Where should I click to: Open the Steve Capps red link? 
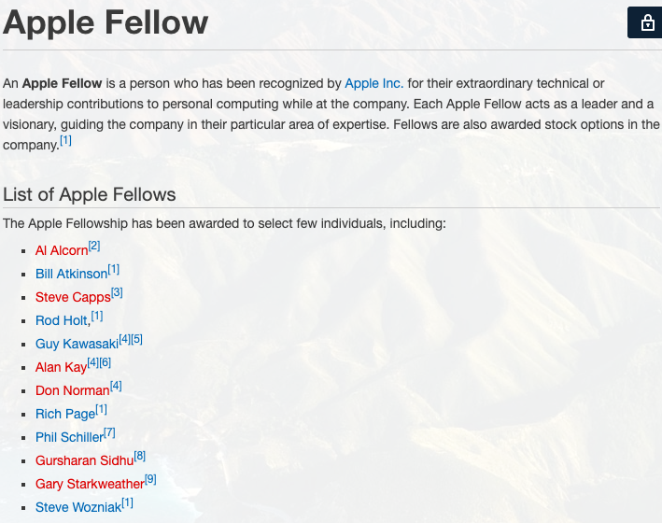pyautogui.click(x=73, y=297)
